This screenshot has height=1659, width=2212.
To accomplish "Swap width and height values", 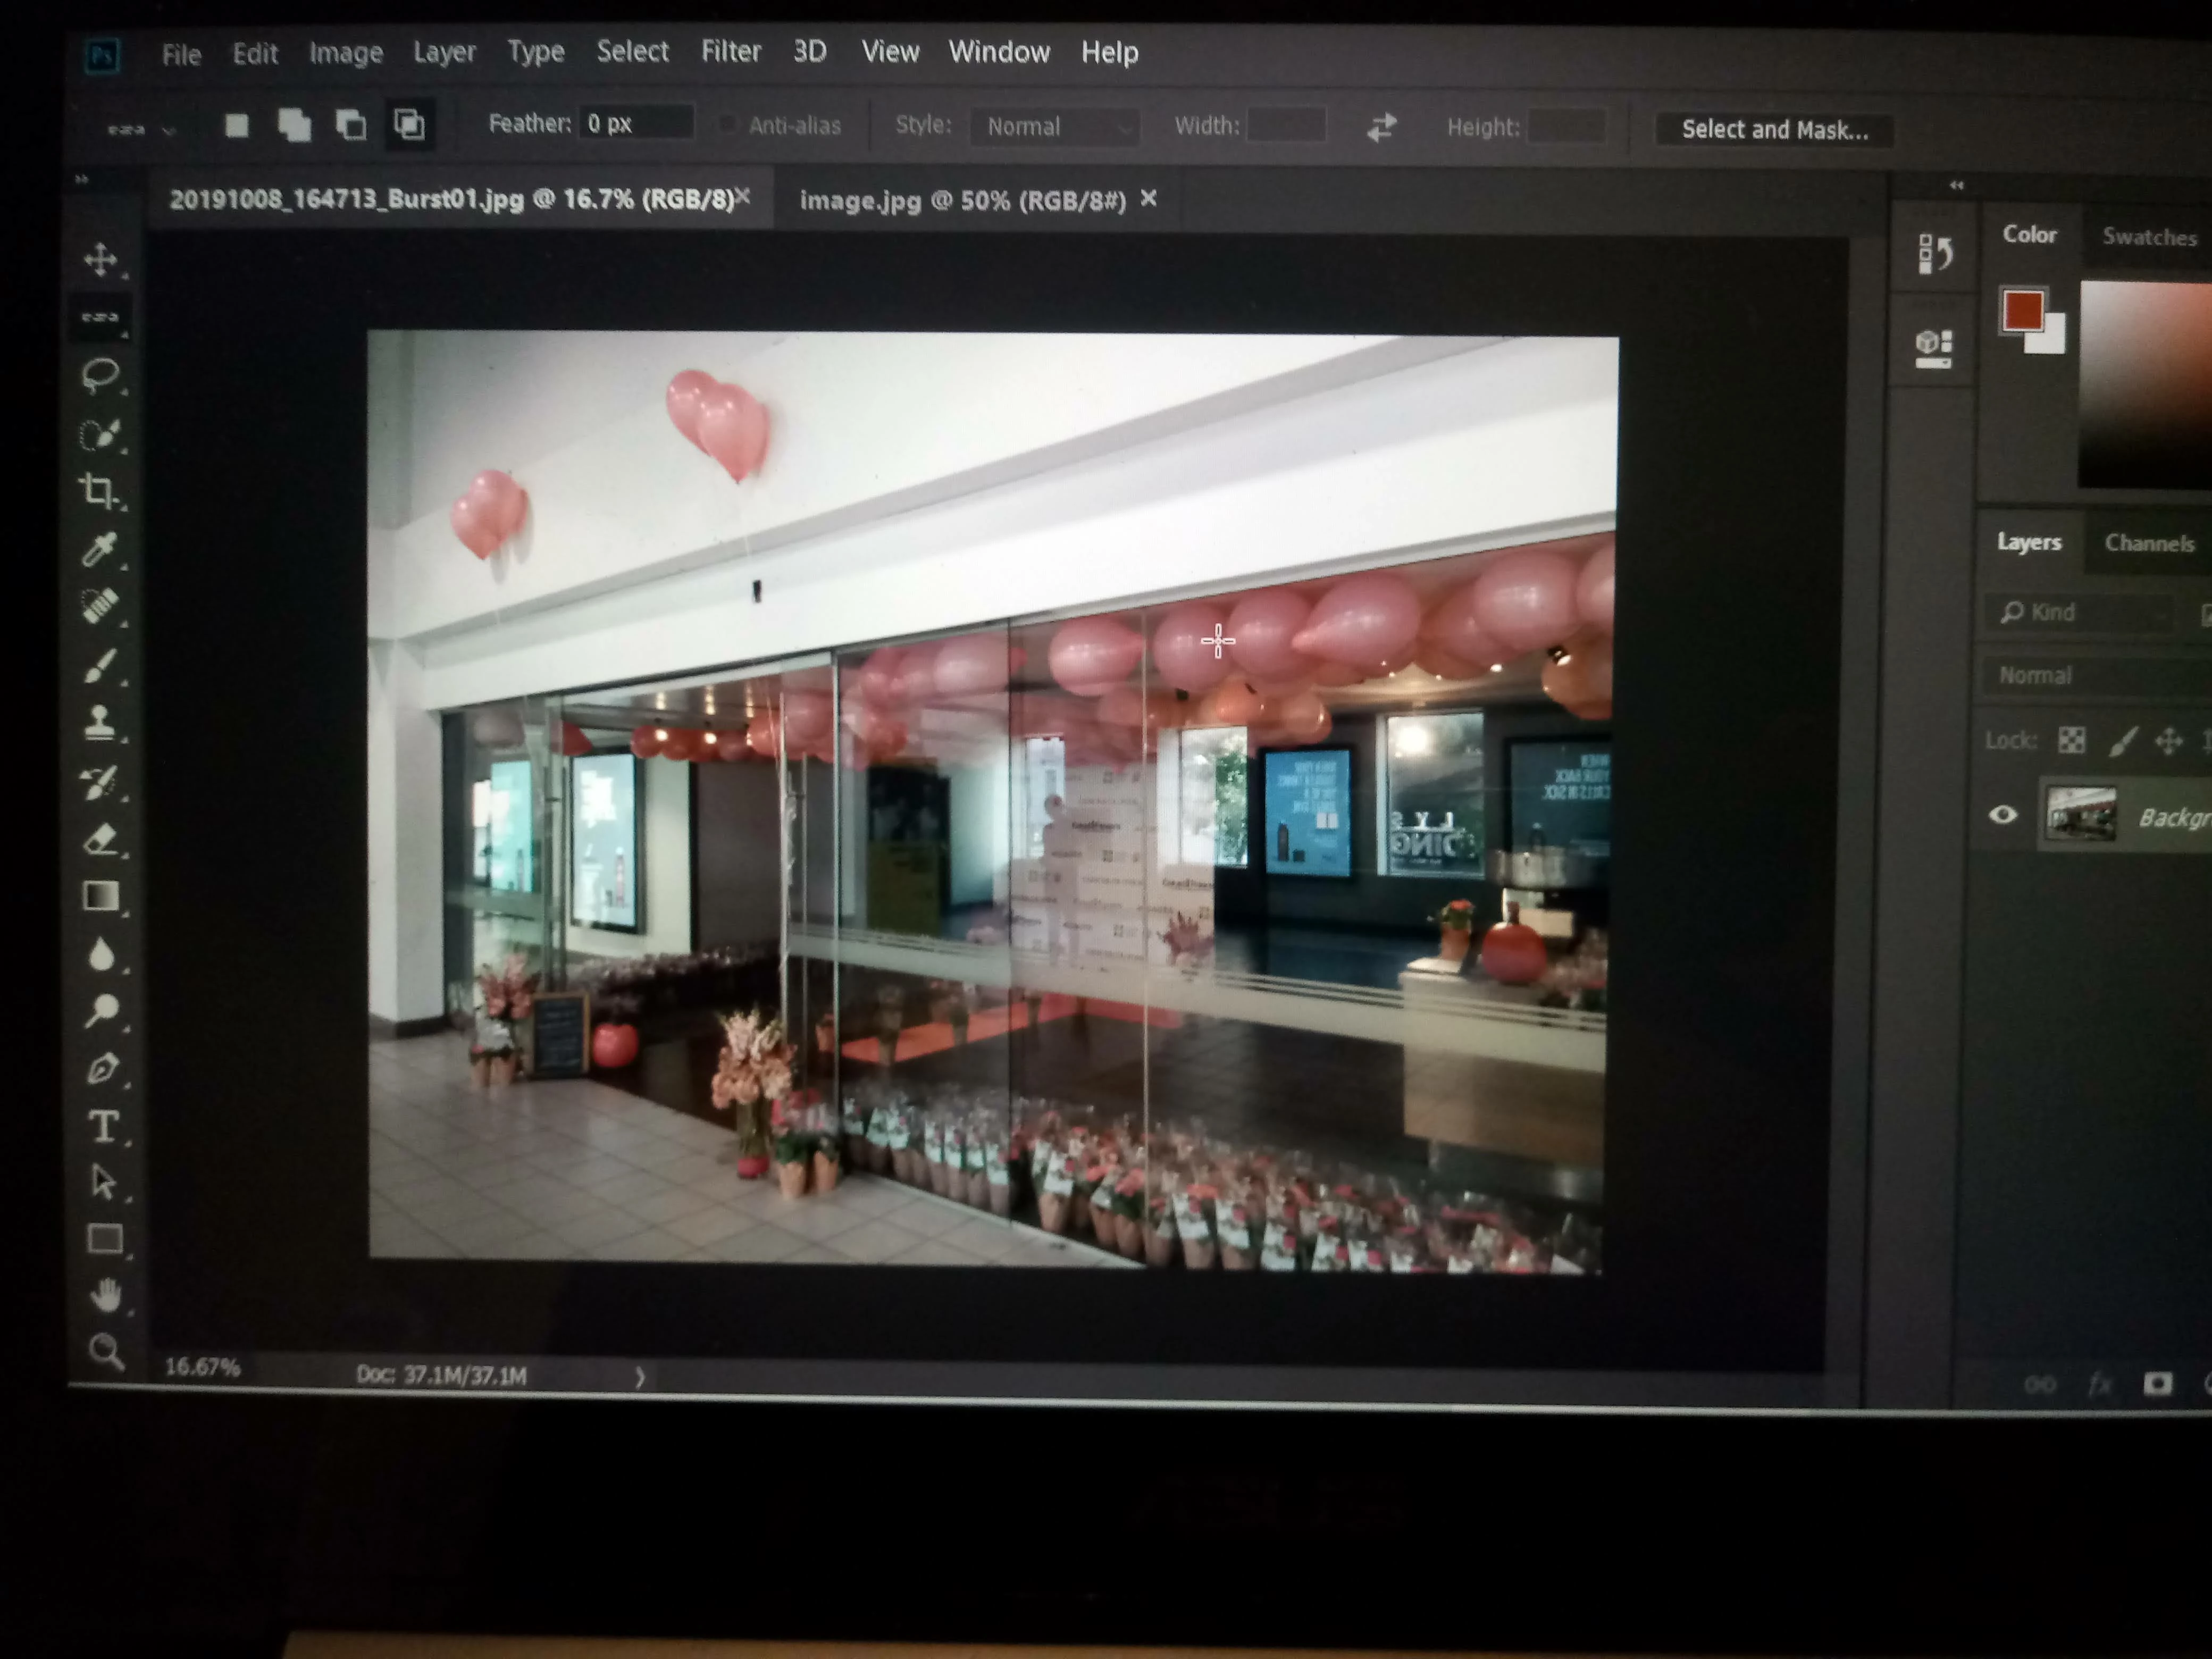I will click(x=1381, y=127).
